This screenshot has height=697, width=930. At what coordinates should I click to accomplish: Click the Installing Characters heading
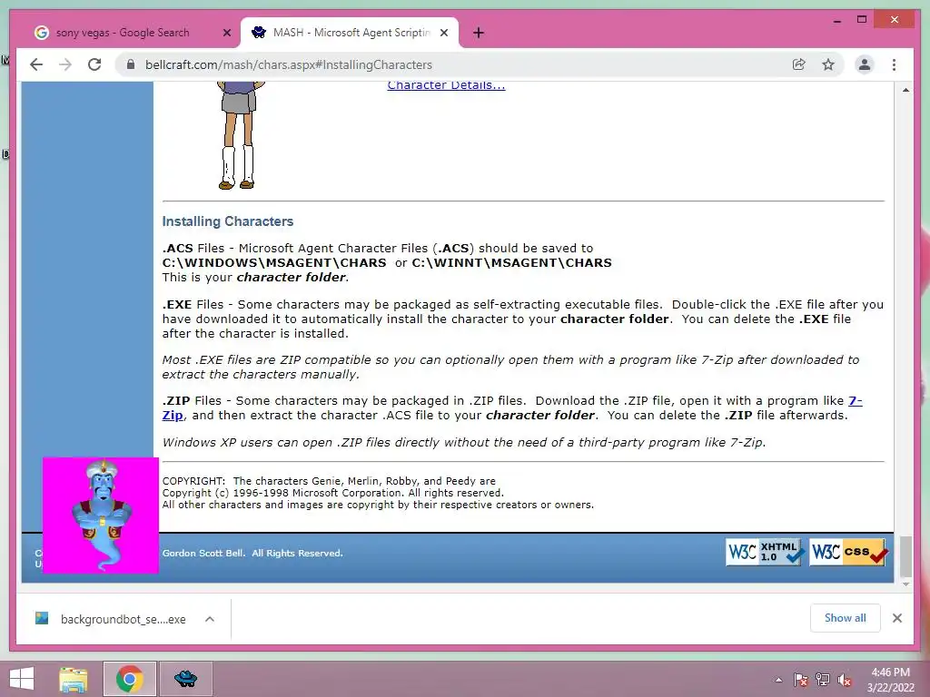(x=228, y=221)
